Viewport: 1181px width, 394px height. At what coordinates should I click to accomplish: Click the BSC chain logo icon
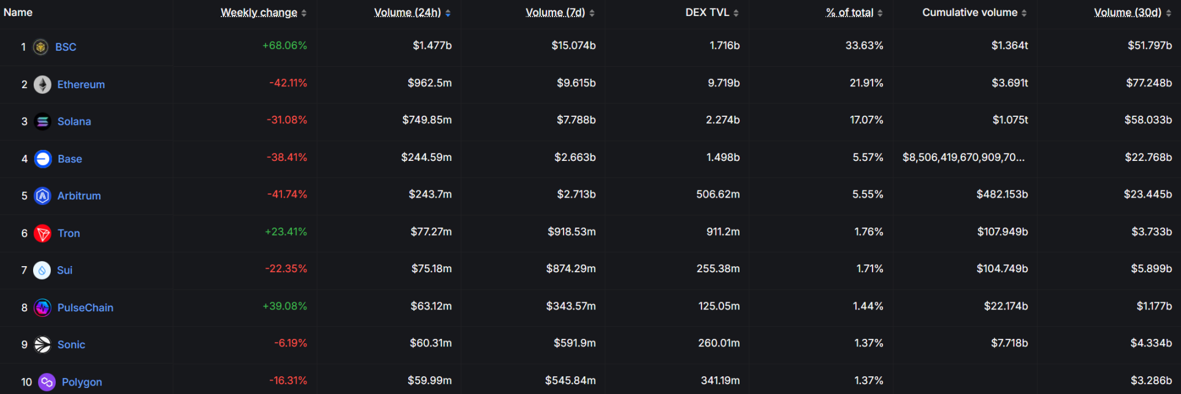pyautogui.click(x=40, y=47)
